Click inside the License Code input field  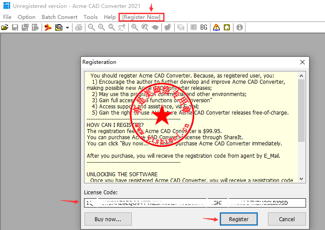coord(195,203)
